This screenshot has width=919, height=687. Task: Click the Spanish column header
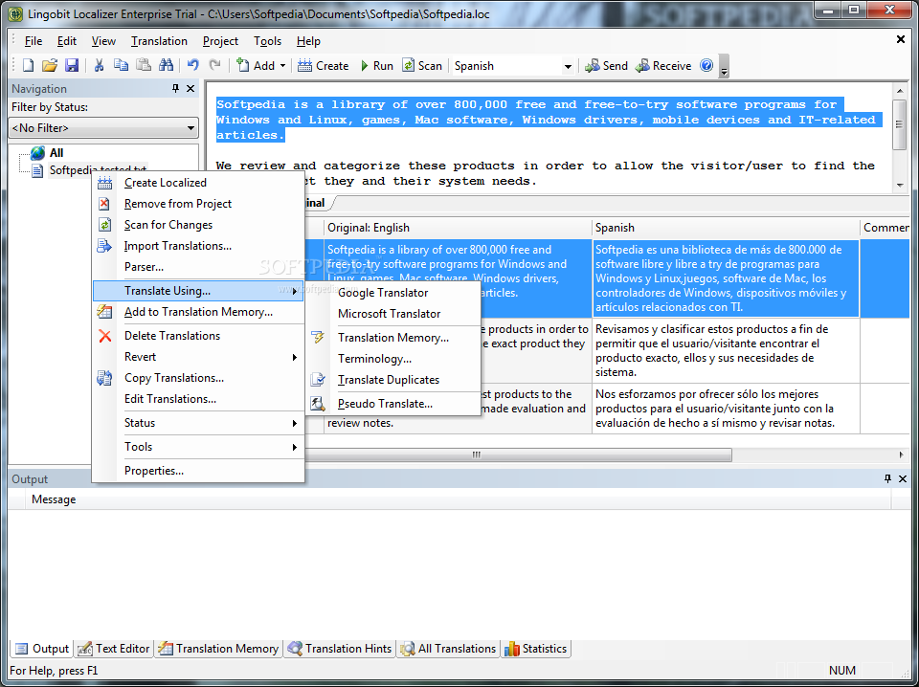(x=726, y=228)
